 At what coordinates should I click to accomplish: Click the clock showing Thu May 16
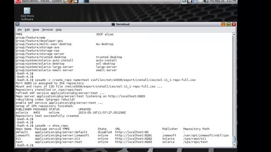click(223, 1)
